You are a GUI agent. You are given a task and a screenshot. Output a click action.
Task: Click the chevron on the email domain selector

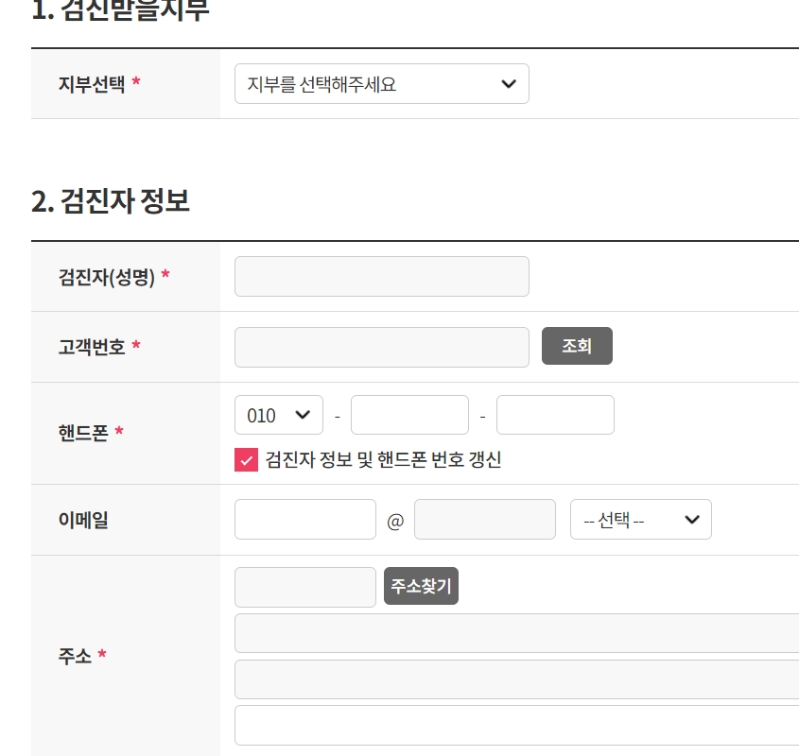pos(691,519)
